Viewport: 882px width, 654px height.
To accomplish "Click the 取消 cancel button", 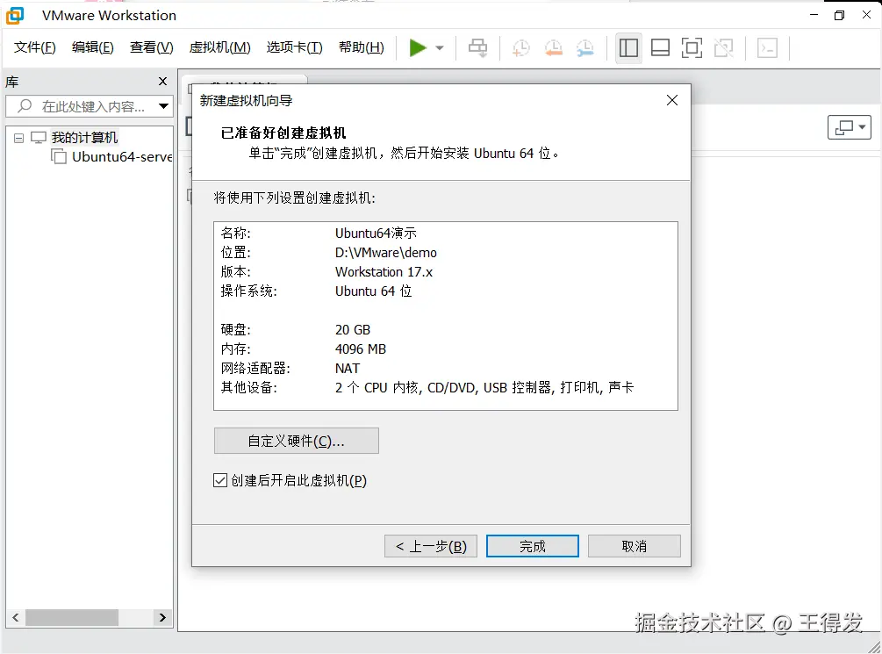I will pyautogui.click(x=635, y=546).
